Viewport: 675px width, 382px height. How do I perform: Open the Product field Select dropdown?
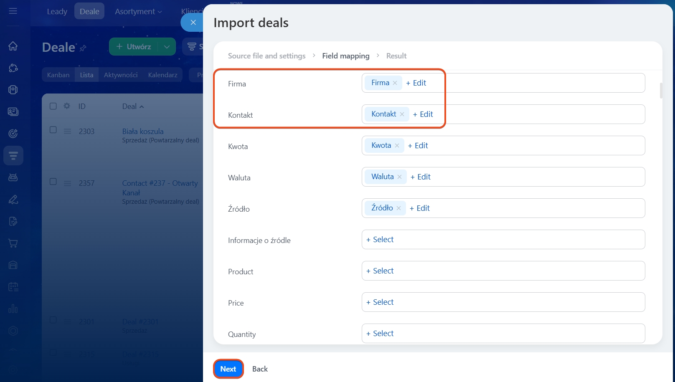coord(380,271)
